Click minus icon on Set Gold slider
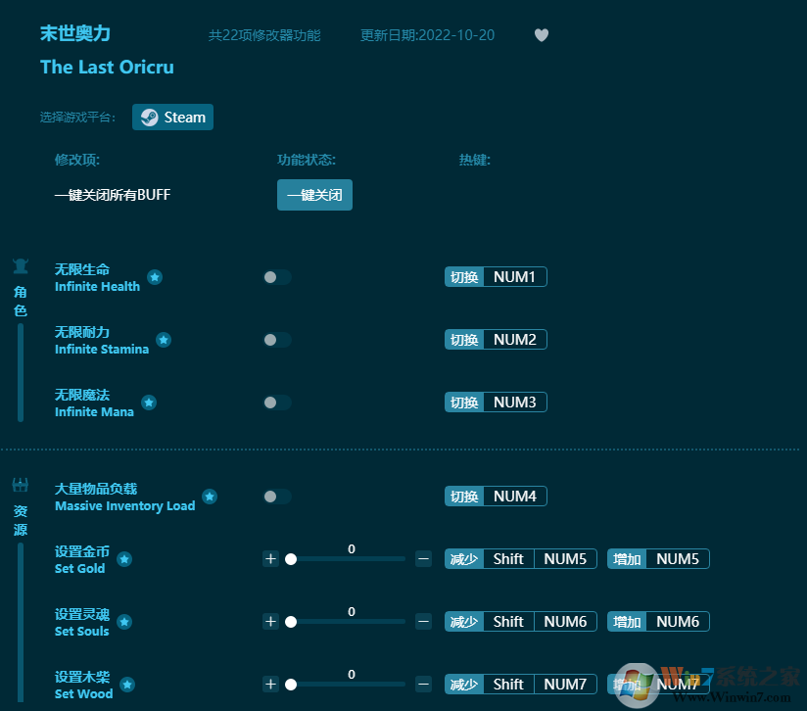807x711 pixels. click(423, 559)
